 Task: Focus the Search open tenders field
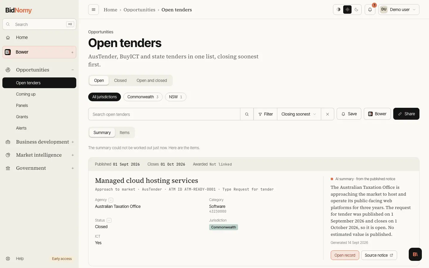coord(164,114)
